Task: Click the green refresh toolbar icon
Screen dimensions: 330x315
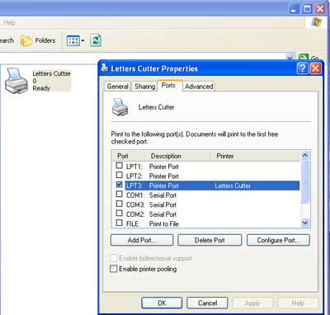Action: click(x=96, y=40)
